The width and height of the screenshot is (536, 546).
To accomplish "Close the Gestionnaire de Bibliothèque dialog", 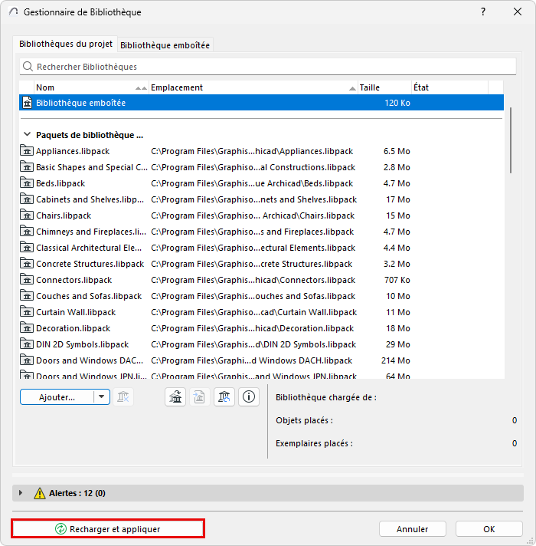I will [x=518, y=12].
